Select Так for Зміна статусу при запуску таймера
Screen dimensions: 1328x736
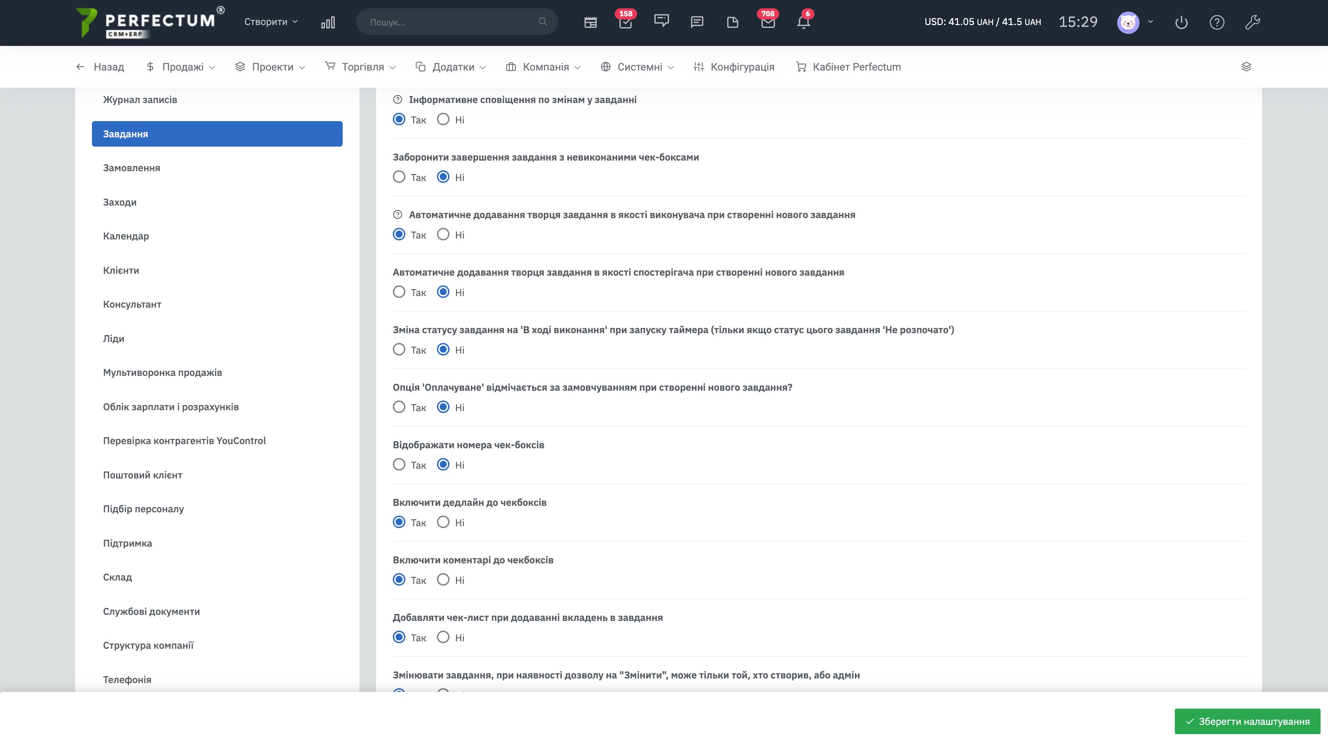pos(399,350)
